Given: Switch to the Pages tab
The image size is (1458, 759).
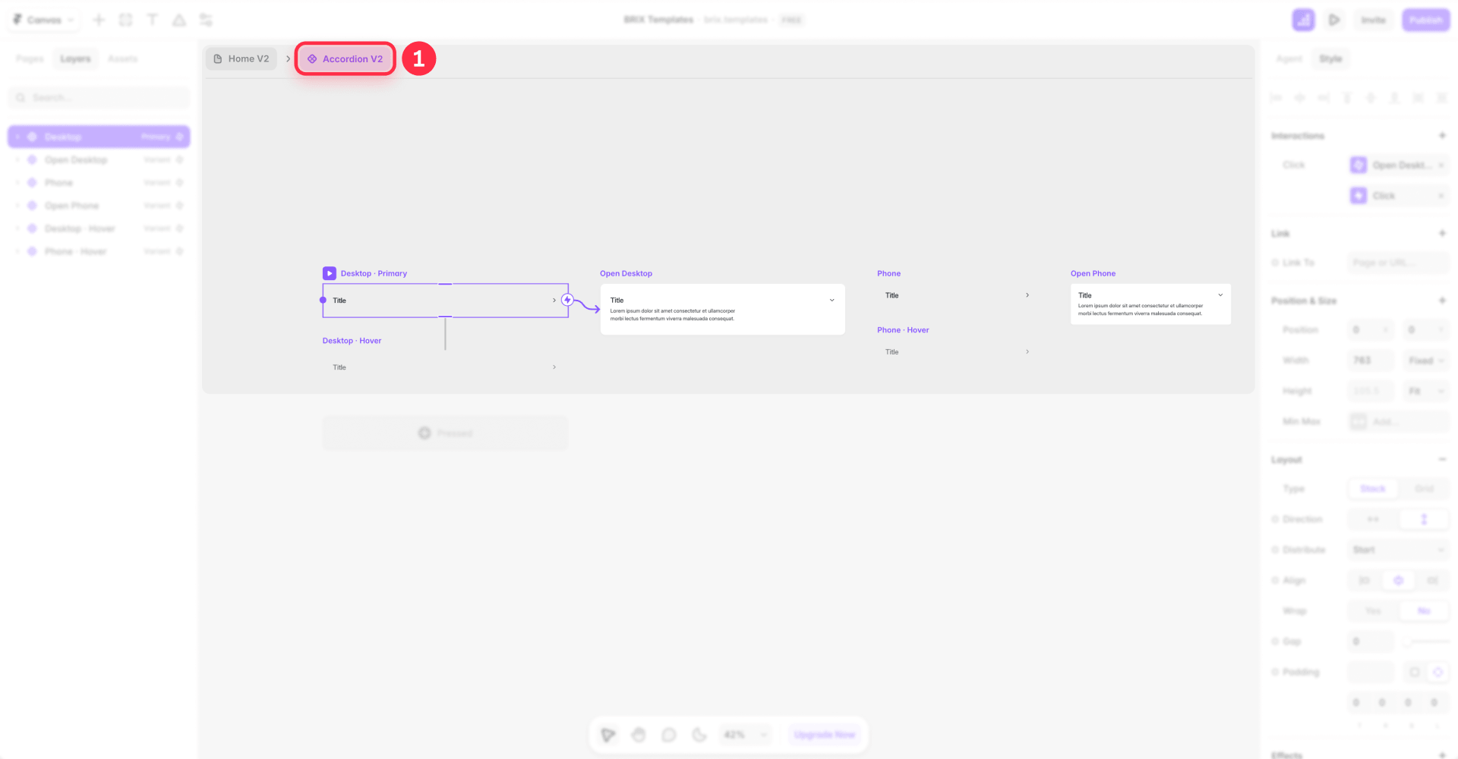Looking at the screenshot, I should point(30,58).
